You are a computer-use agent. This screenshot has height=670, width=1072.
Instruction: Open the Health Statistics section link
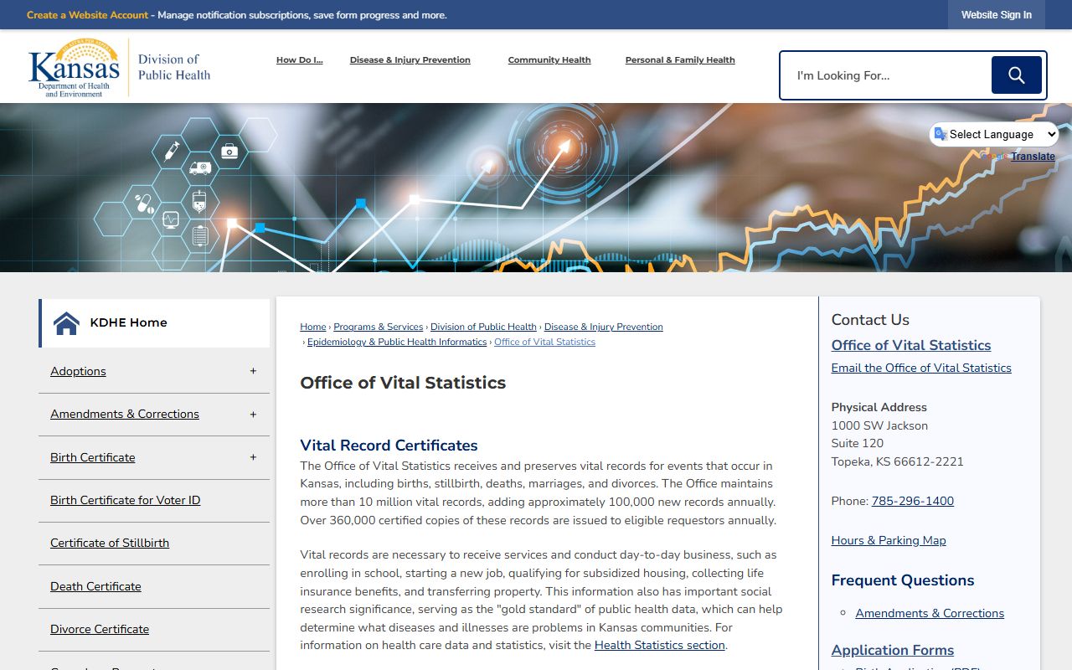point(660,645)
